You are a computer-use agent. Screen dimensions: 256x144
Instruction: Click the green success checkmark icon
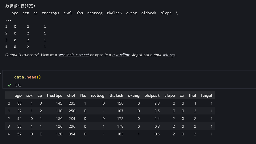pyautogui.click(x=10, y=85)
